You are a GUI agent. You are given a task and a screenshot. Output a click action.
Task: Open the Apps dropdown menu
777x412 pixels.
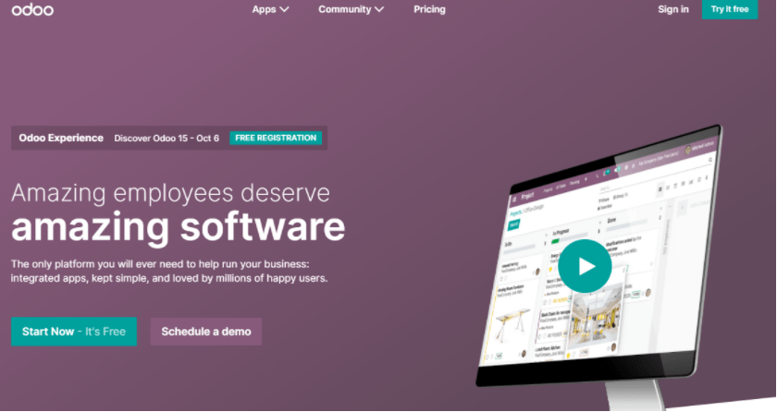point(270,9)
